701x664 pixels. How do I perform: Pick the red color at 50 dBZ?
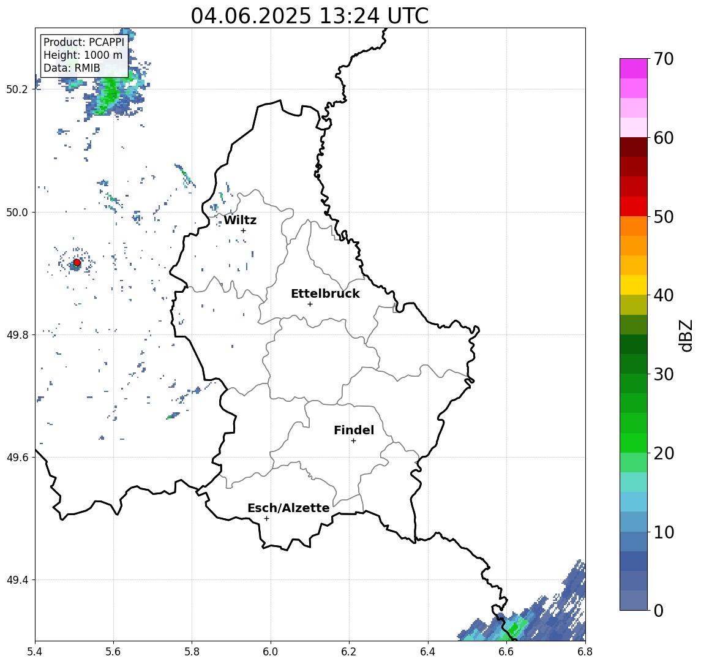click(x=634, y=206)
